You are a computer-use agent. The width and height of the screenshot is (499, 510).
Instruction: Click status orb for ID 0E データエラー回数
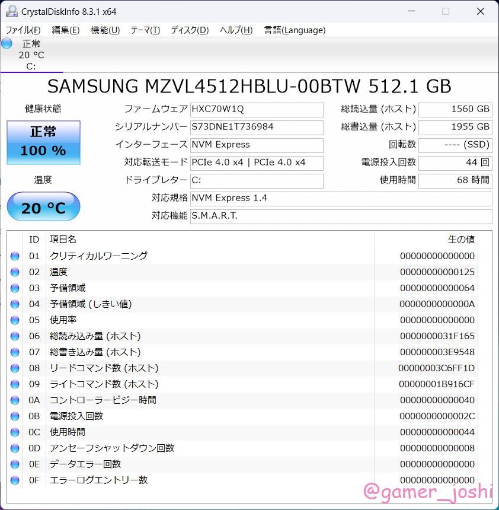(15, 464)
